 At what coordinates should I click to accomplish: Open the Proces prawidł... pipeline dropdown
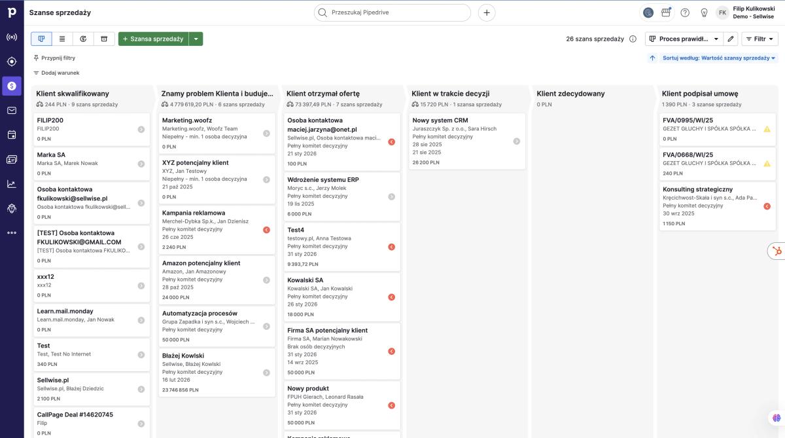click(x=684, y=39)
